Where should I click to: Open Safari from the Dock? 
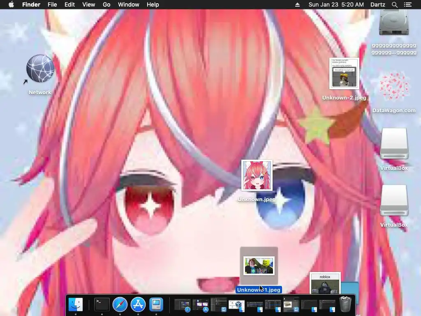(x=120, y=305)
